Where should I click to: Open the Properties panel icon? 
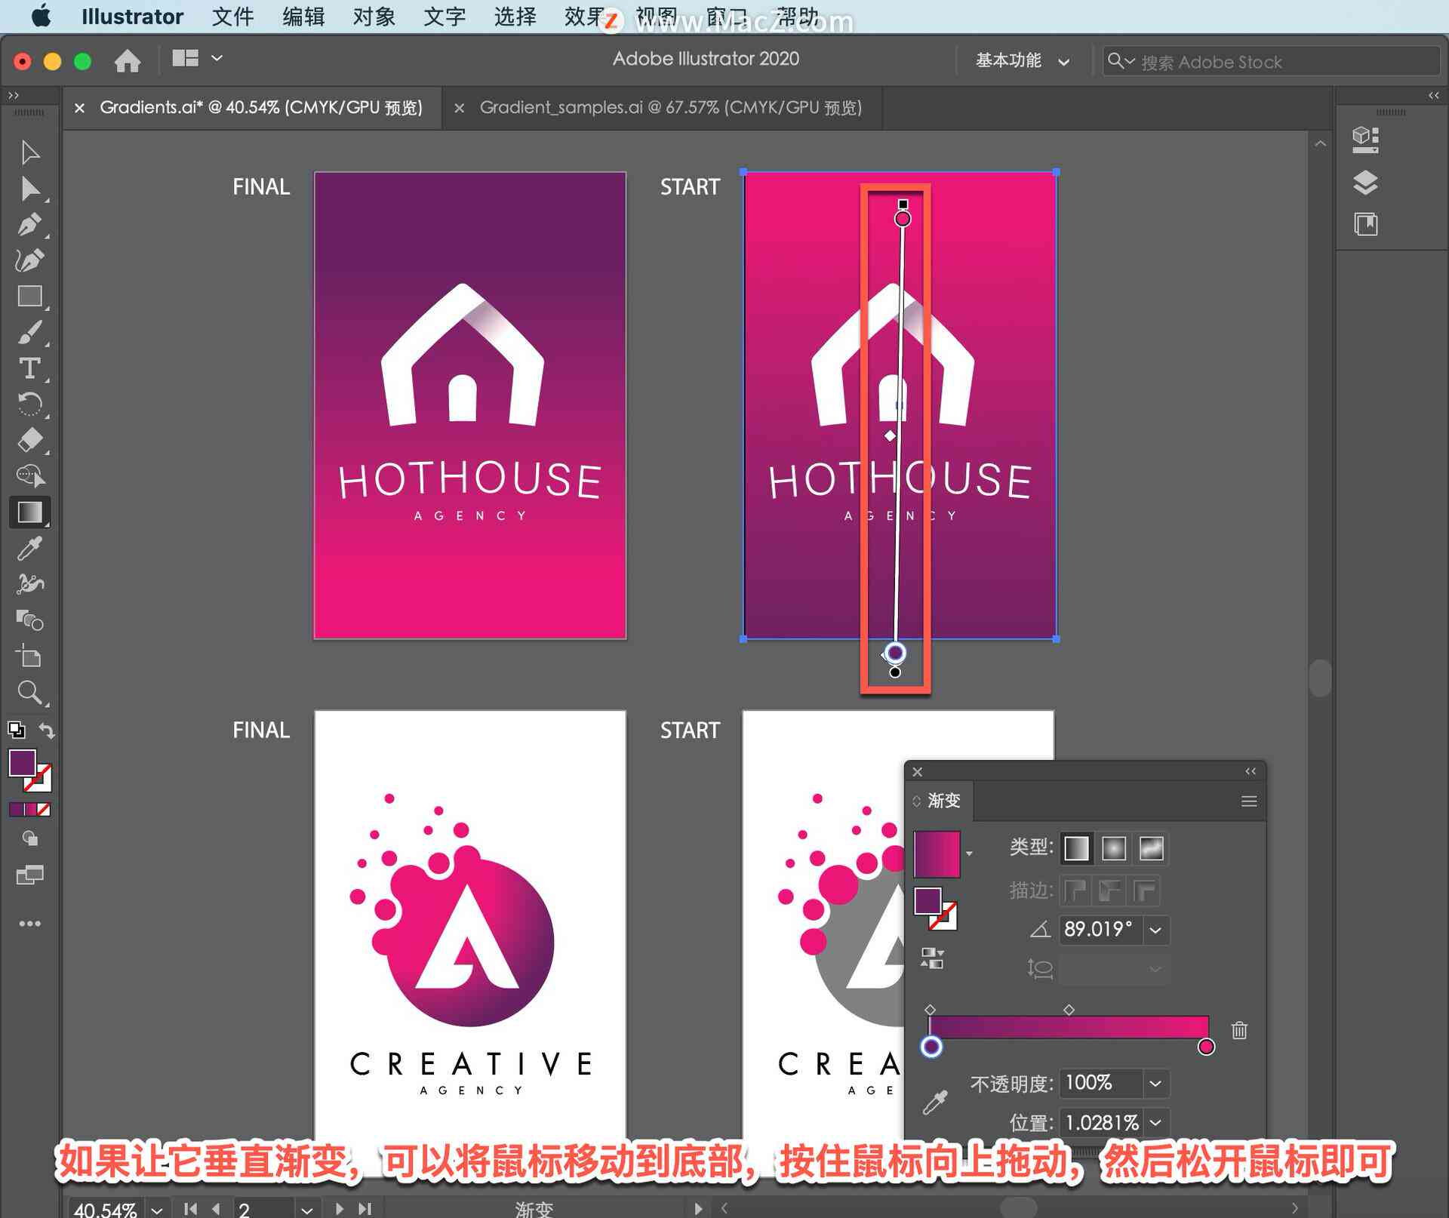pyautogui.click(x=1365, y=140)
